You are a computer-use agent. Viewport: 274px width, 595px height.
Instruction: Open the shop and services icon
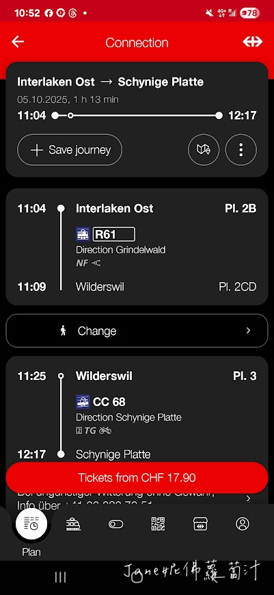200,524
